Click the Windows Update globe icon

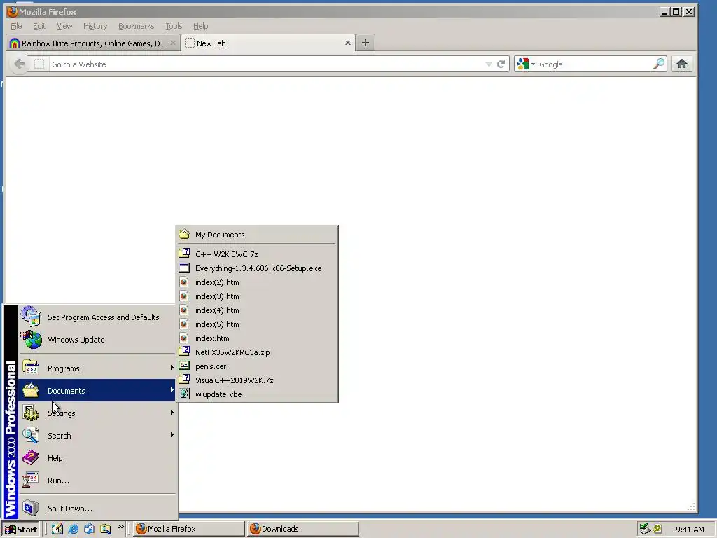pos(31,340)
